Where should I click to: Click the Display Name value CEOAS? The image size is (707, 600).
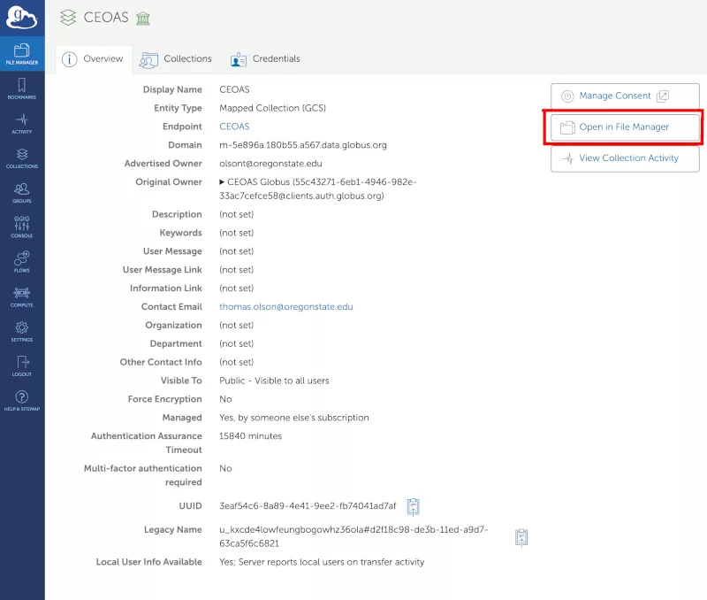click(x=234, y=89)
